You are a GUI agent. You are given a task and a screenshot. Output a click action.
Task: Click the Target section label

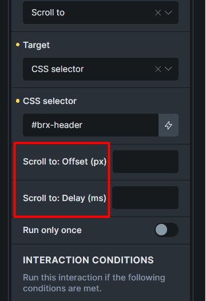coord(37,45)
